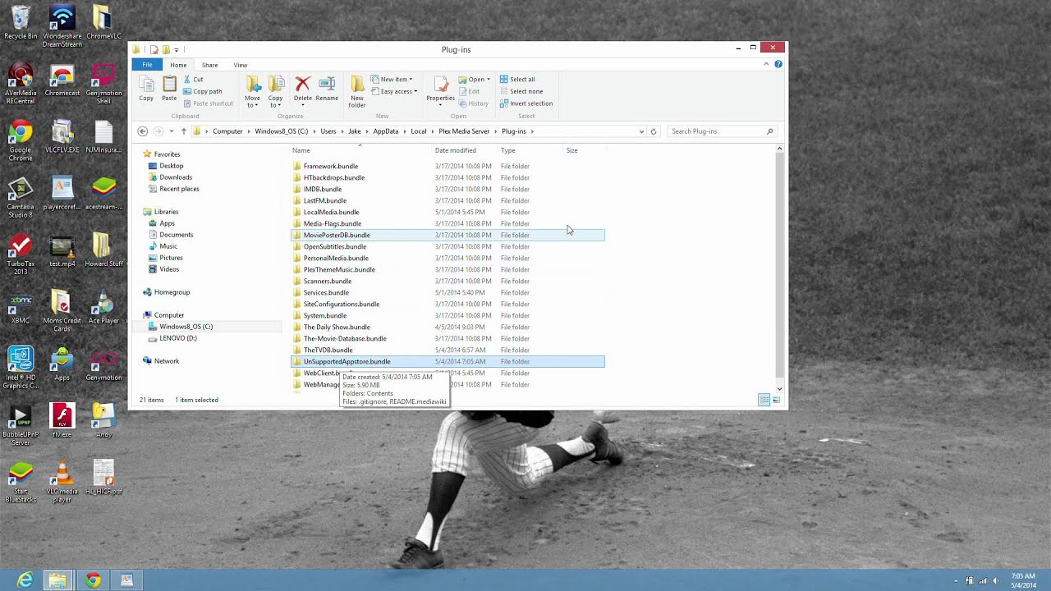Select UnSupportedAppstore.bundle folder
The image size is (1051, 591).
447,361
